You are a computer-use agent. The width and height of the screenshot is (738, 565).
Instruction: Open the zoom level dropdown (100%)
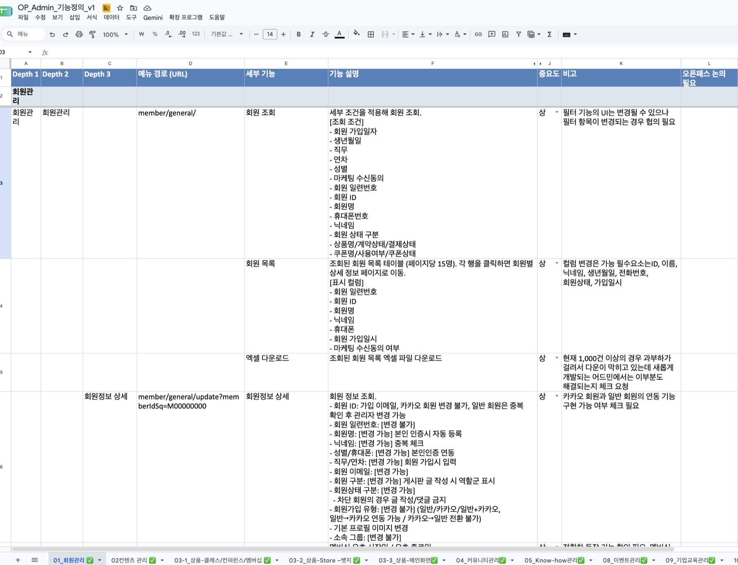(115, 34)
